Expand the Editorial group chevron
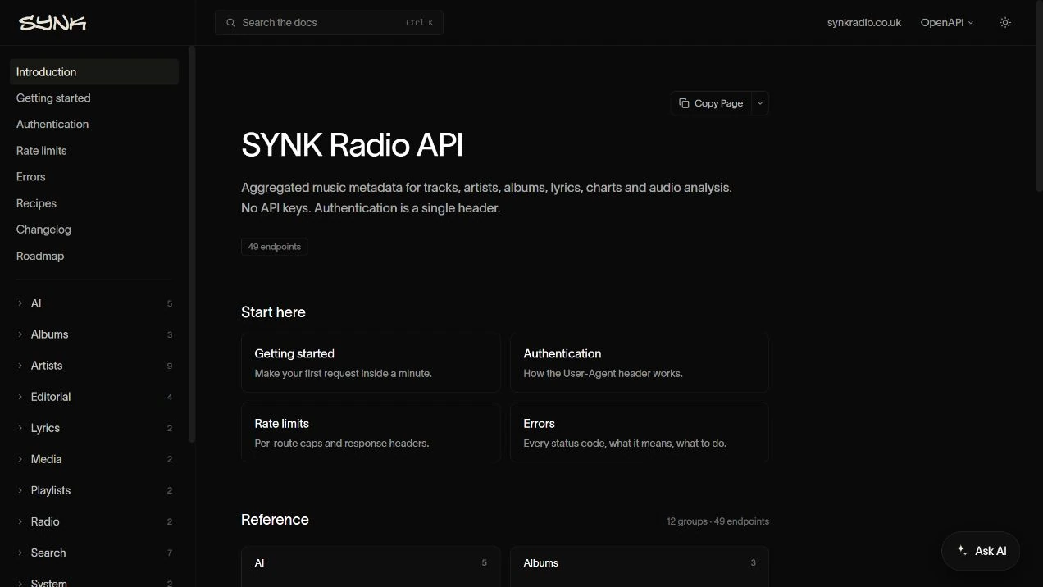This screenshot has height=587, width=1043. (x=20, y=397)
